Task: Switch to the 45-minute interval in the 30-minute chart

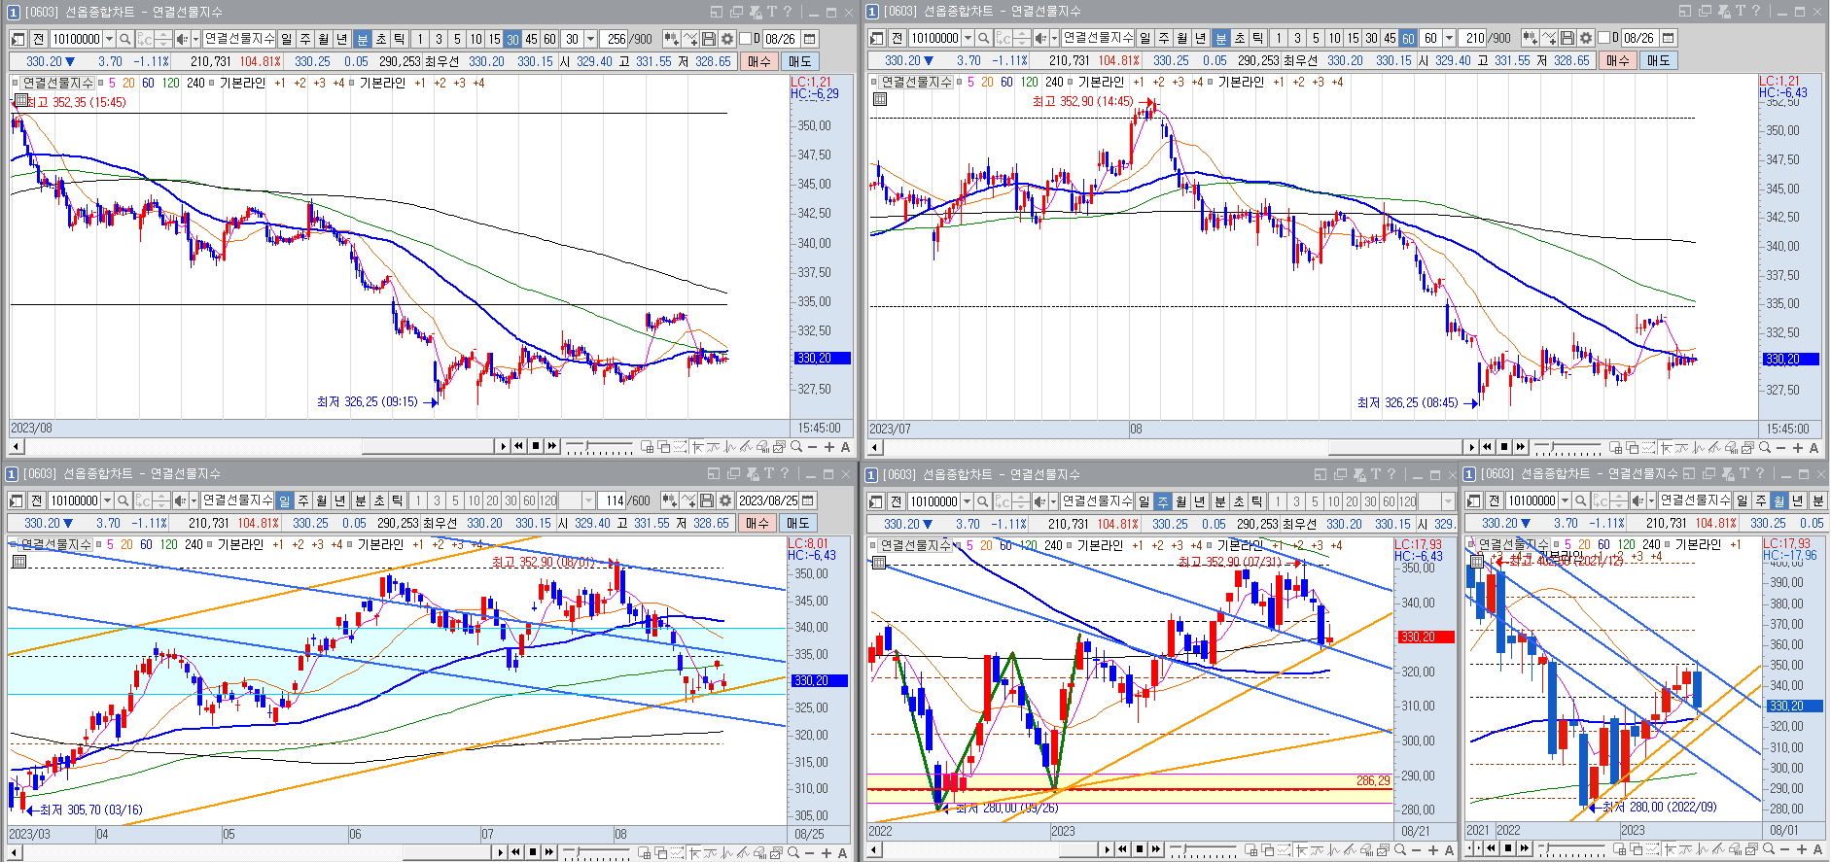Action: pos(531,39)
